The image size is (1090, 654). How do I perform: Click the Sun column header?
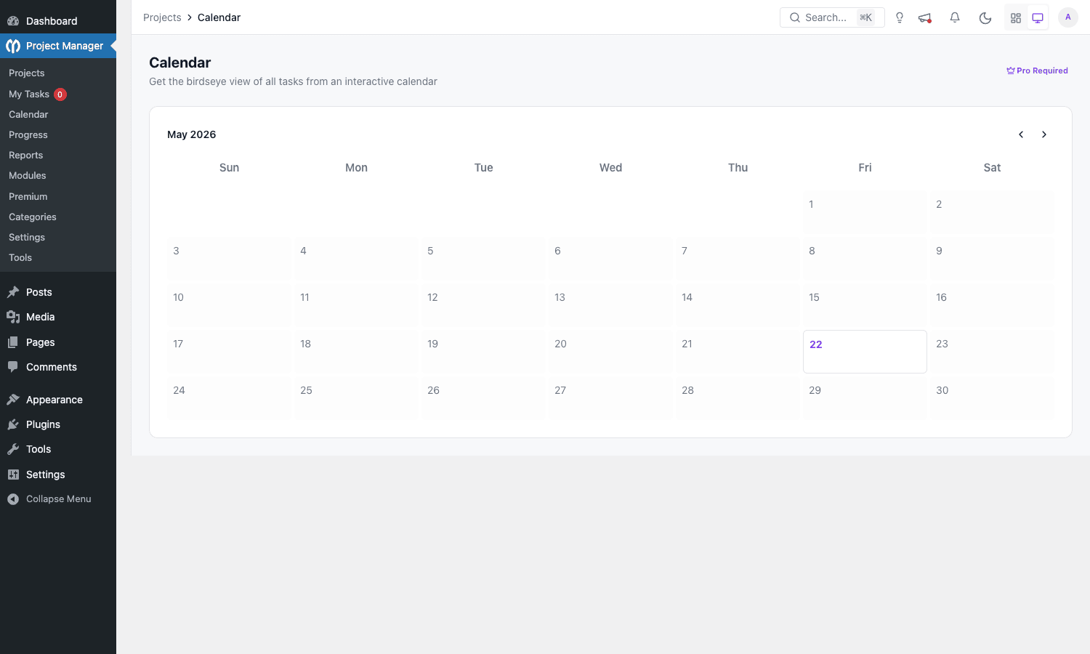click(x=229, y=168)
